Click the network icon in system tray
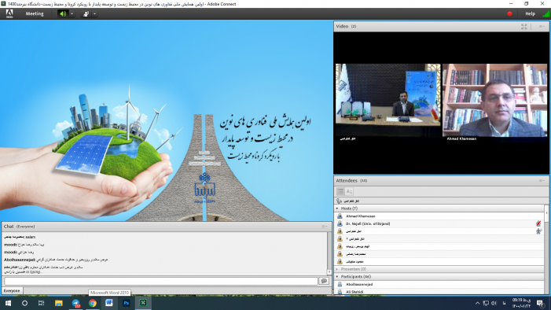The image size is (551, 310). tap(486, 303)
